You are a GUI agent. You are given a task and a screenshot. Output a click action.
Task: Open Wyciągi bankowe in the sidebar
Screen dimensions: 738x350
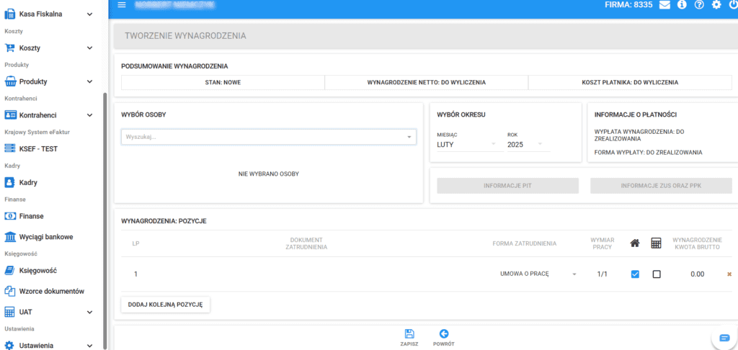tap(45, 237)
